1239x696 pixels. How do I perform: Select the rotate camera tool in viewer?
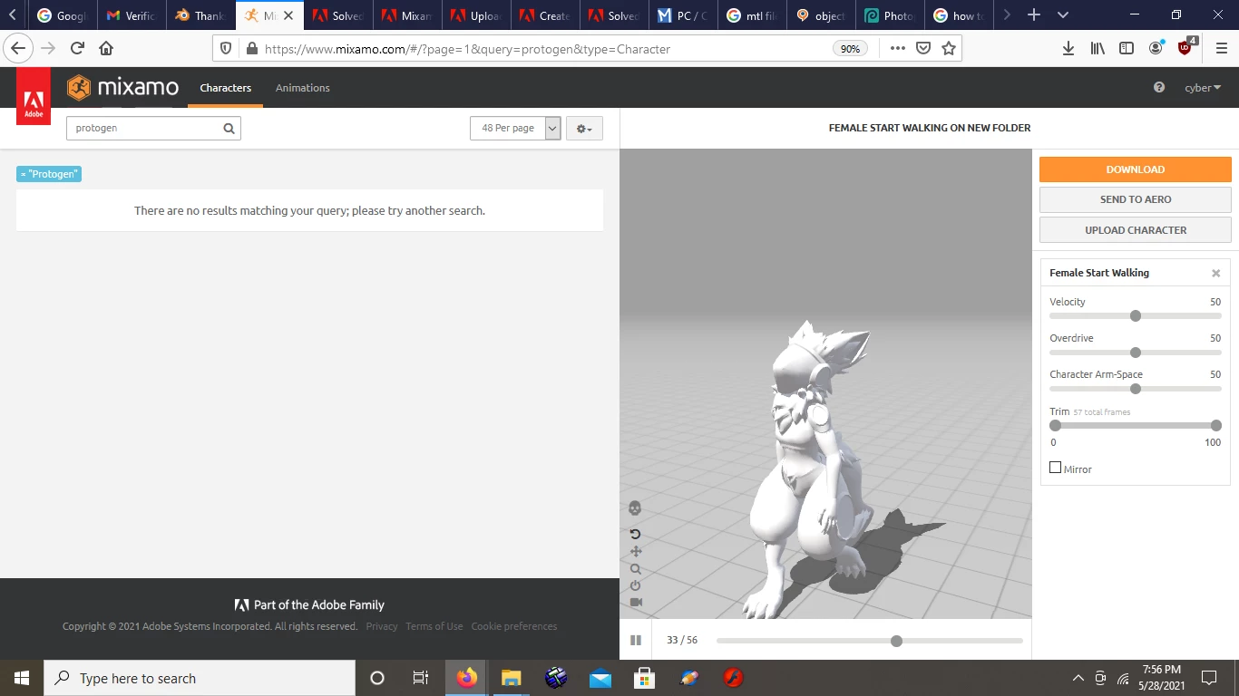[635, 534]
